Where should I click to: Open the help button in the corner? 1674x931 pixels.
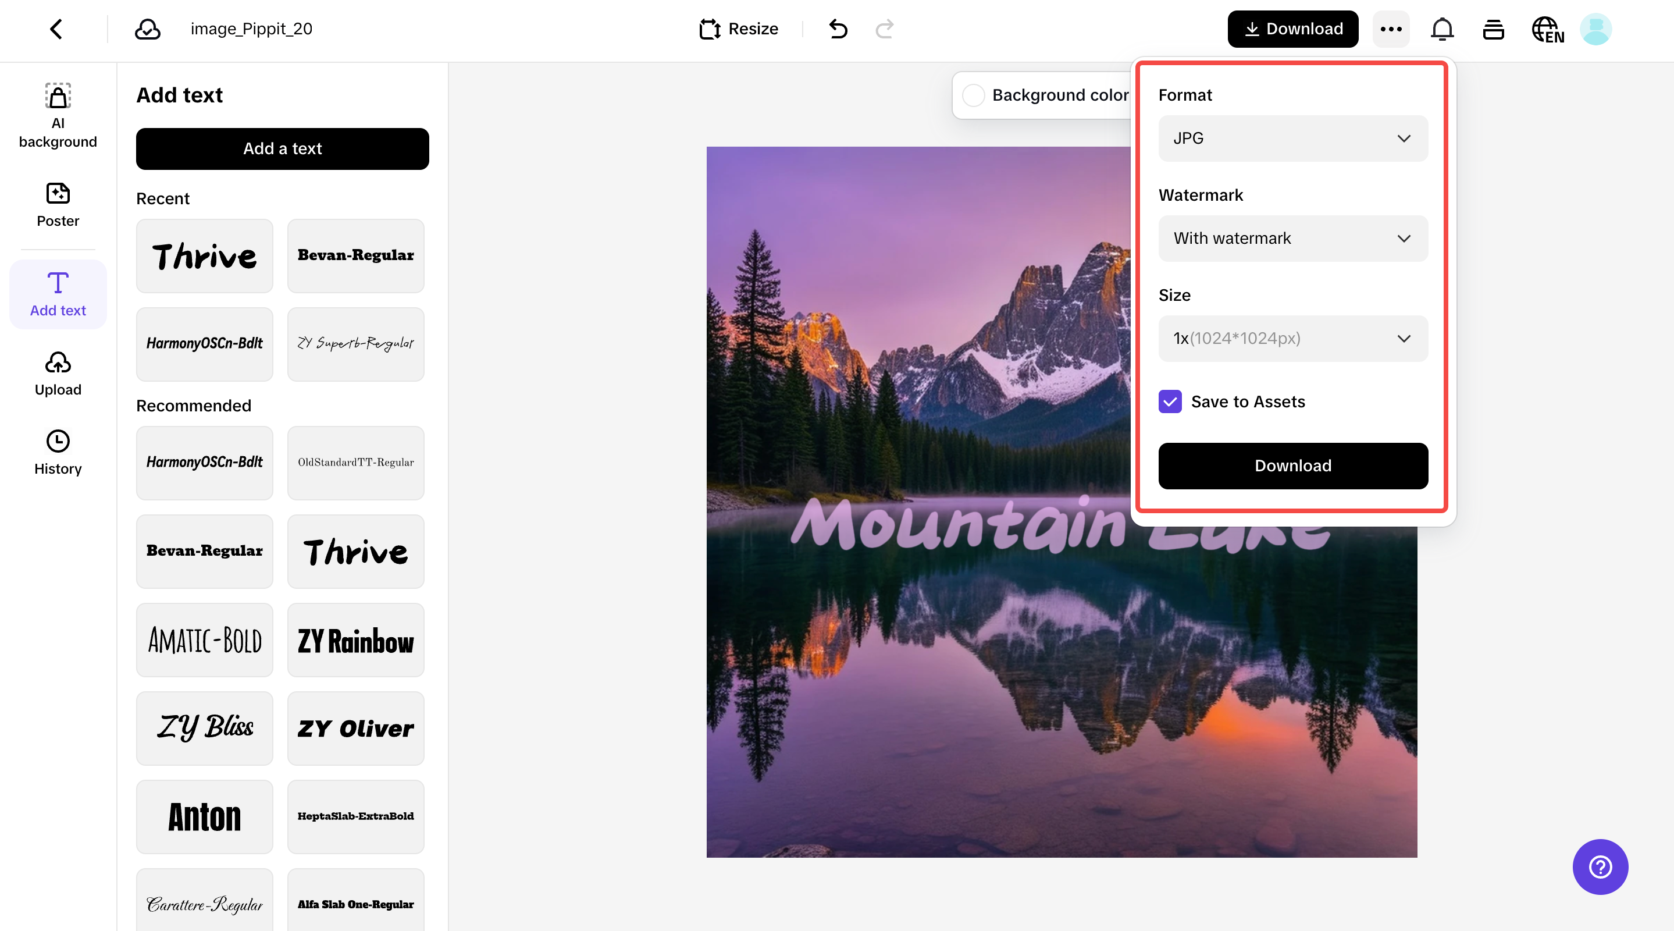(1600, 866)
